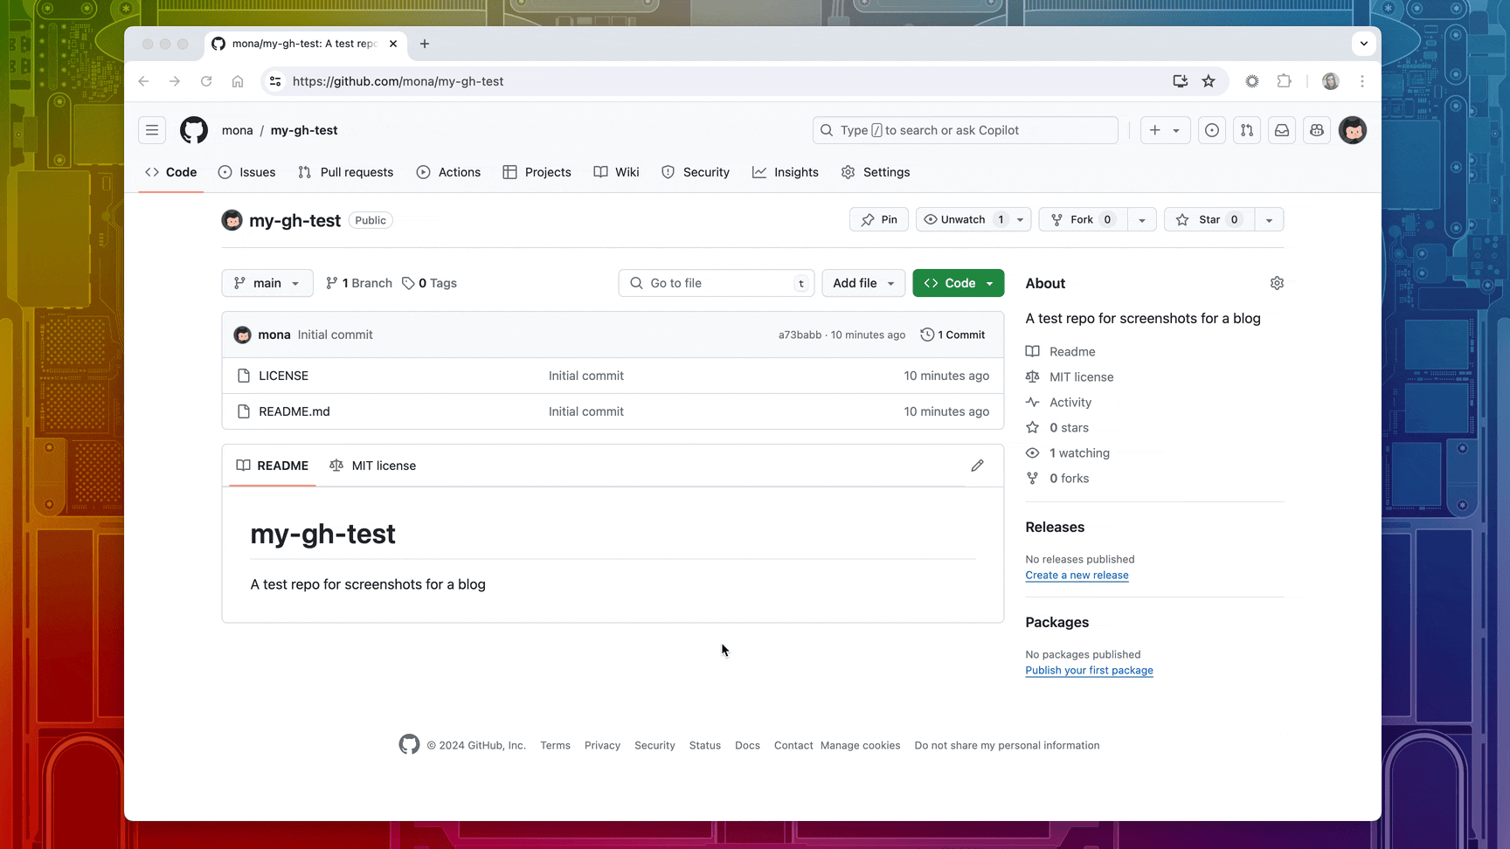
Task: Open the README.md file
Action: coord(294,411)
